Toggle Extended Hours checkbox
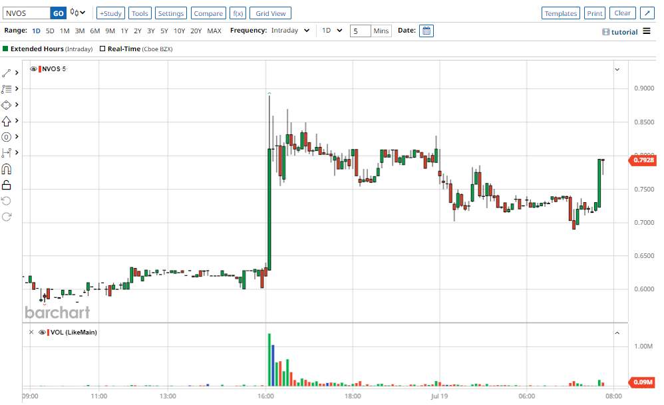 (5, 49)
